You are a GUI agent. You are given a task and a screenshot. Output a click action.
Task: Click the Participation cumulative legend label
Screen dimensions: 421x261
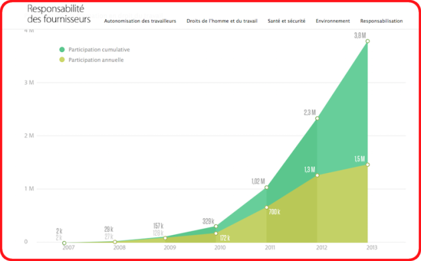point(99,49)
